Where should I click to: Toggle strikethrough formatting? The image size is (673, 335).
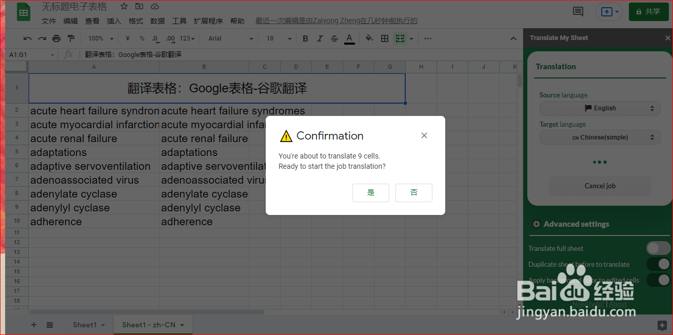(334, 38)
